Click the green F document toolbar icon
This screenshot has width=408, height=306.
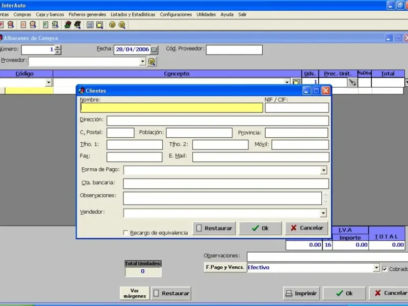[x=45, y=24]
